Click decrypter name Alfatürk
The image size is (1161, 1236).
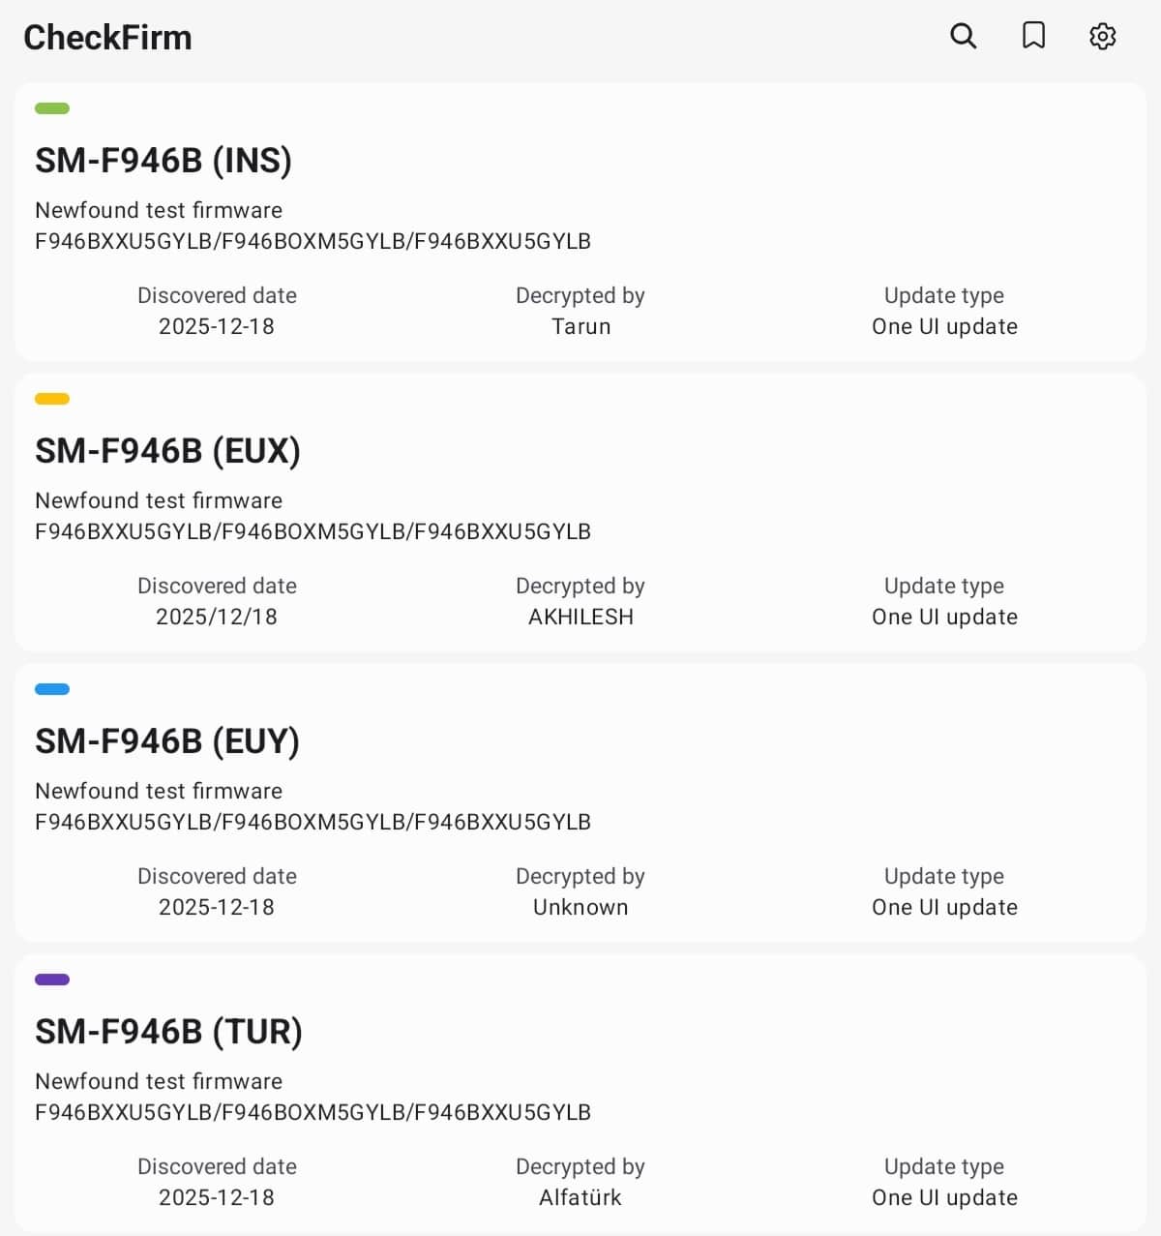point(580,1197)
